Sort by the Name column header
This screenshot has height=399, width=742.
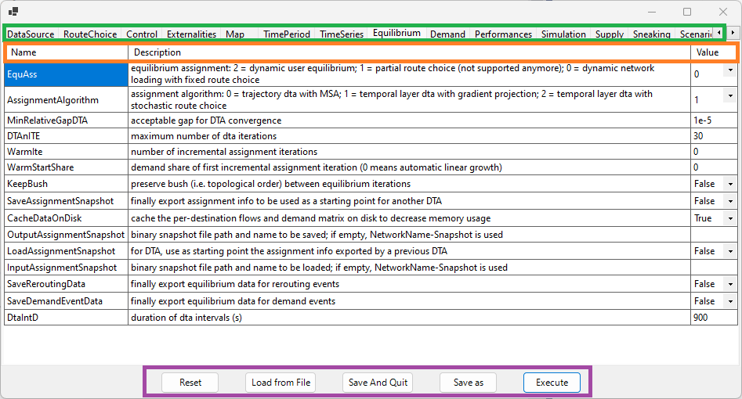67,52
